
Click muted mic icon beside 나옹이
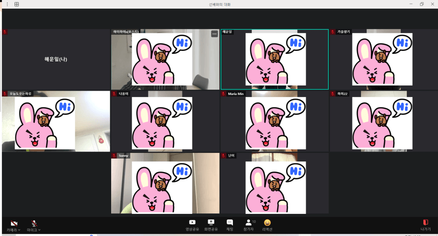click(114, 94)
